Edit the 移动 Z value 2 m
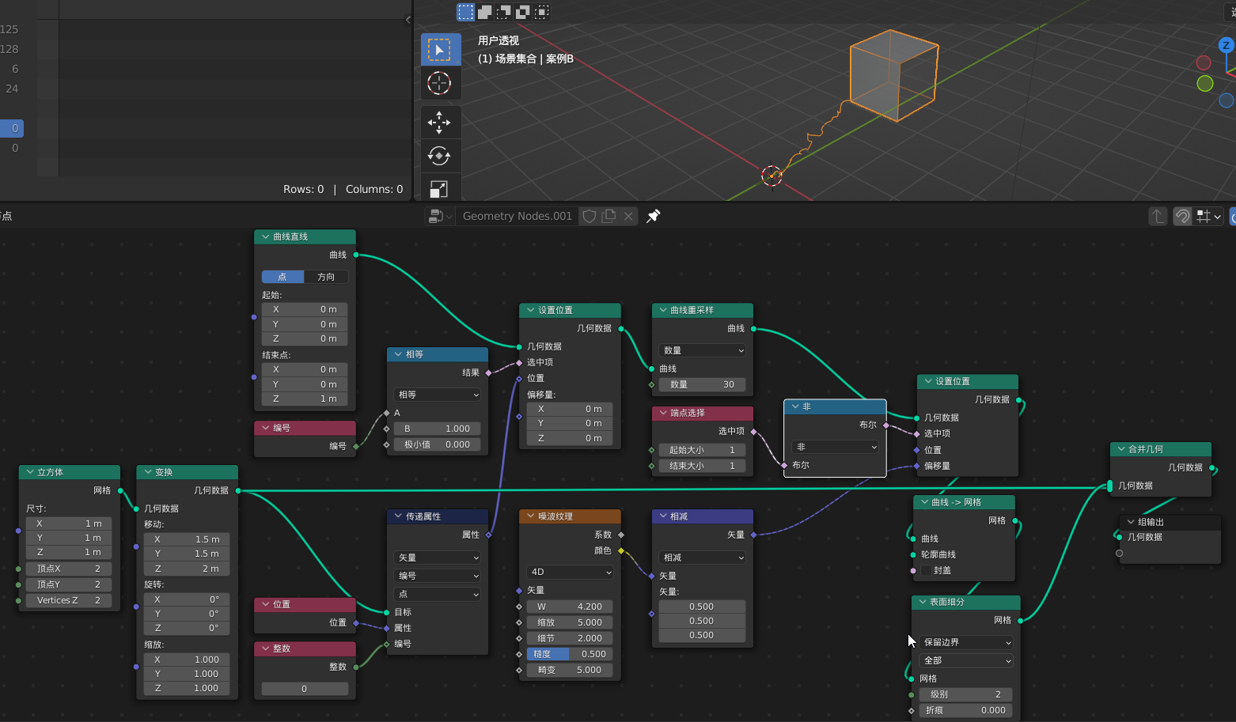 point(187,569)
